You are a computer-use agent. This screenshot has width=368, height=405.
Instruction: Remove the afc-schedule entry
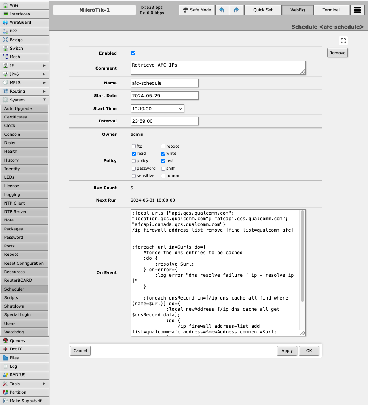pos(337,53)
